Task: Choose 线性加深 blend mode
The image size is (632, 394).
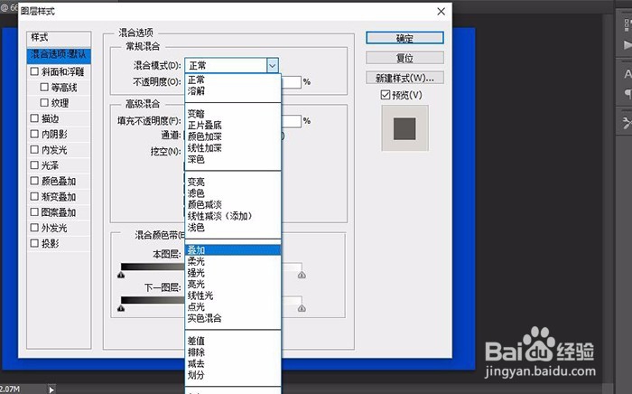Action: (x=233, y=147)
